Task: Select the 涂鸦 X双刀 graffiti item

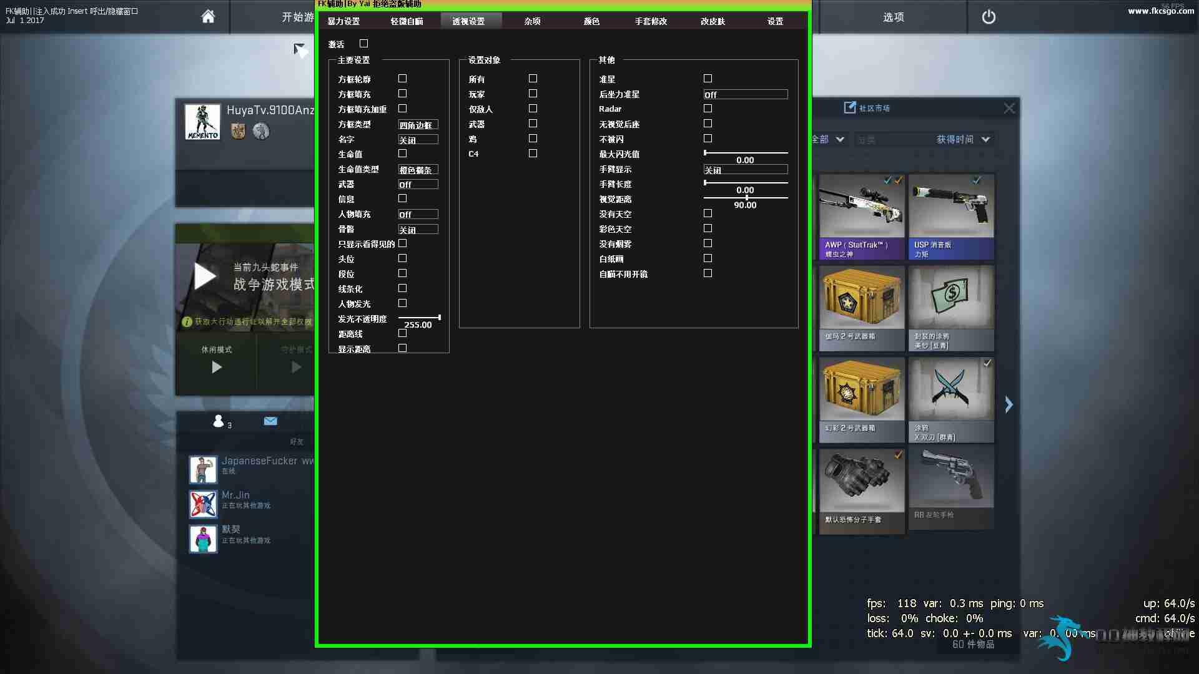Action: (x=951, y=400)
